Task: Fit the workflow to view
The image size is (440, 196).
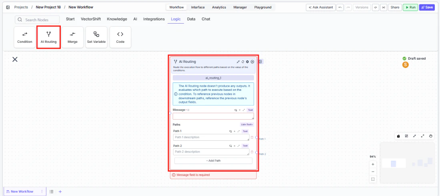Action: point(373,179)
